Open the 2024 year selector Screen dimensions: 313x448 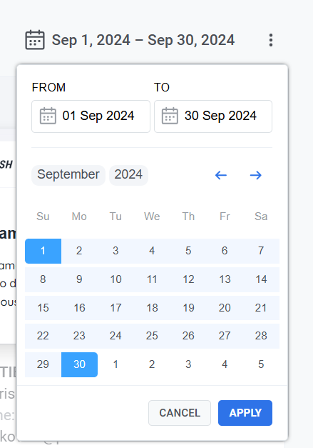point(128,175)
